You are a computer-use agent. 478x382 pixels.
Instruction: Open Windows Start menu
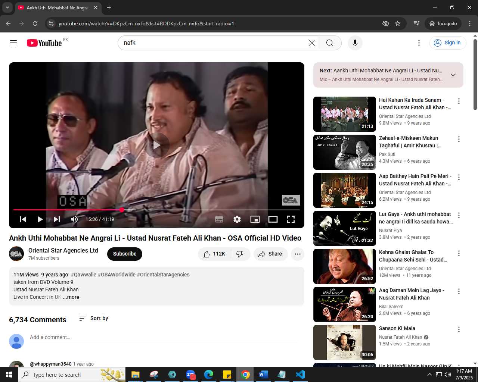pyautogui.click(x=9, y=375)
